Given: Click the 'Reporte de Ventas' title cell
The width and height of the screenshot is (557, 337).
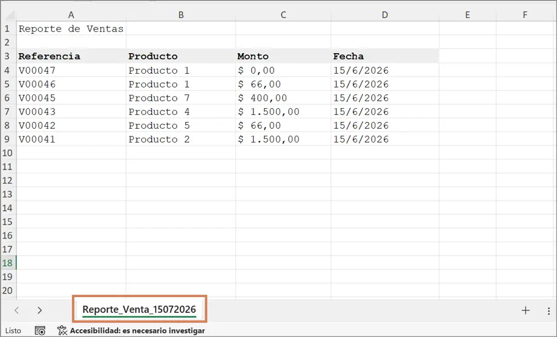Looking at the screenshot, I should (71, 29).
